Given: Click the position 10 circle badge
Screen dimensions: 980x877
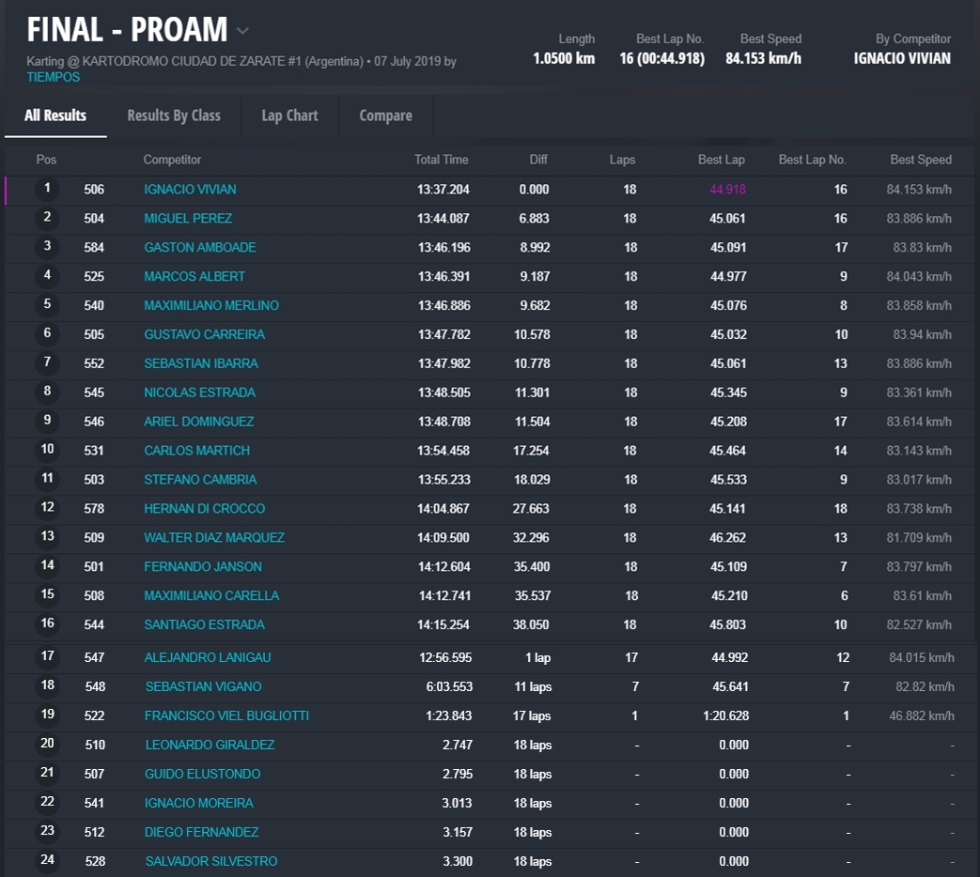Looking at the screenshot, I should (47, 450).
